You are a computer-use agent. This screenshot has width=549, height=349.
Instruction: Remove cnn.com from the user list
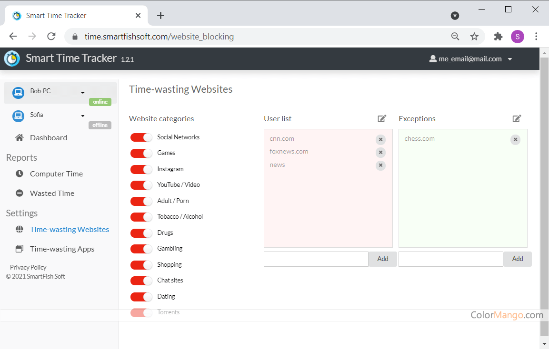pos(380,139)
